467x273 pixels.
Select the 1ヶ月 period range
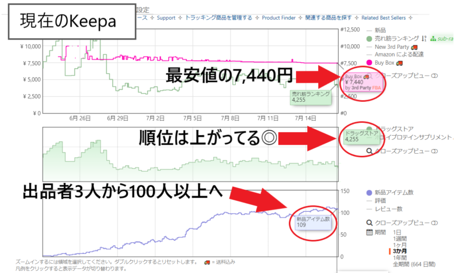point(400,245)
